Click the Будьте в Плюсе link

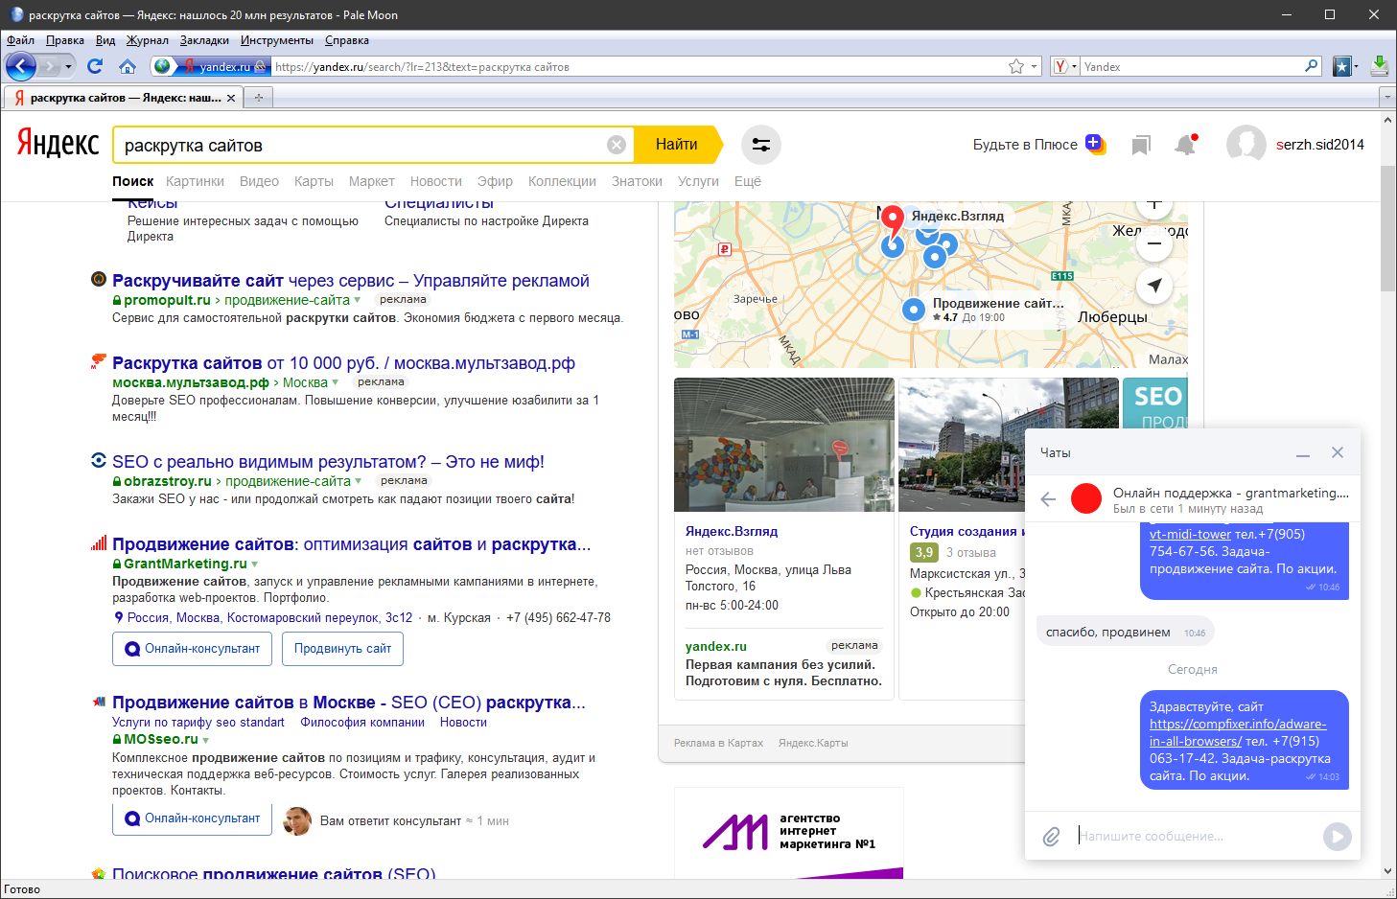pos(1025,145)
